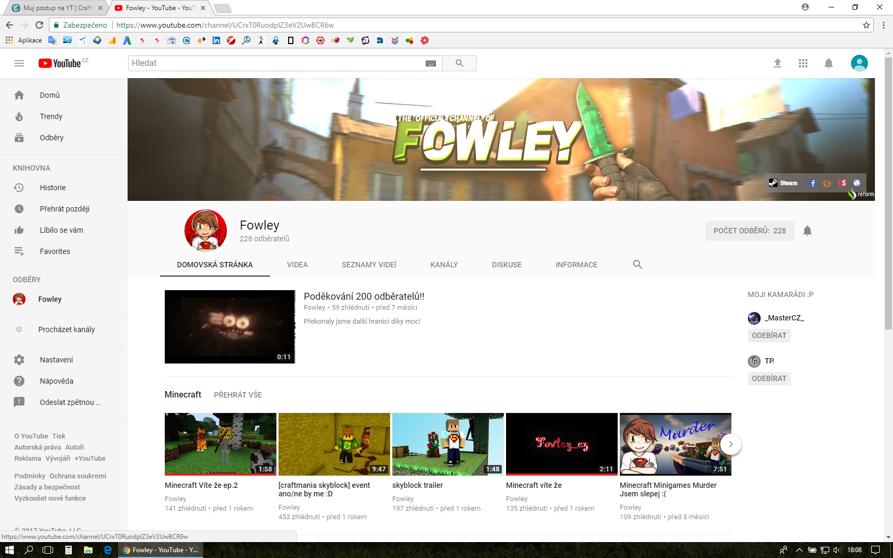Open the YouTube hamburger guide menu

point(19,63)
